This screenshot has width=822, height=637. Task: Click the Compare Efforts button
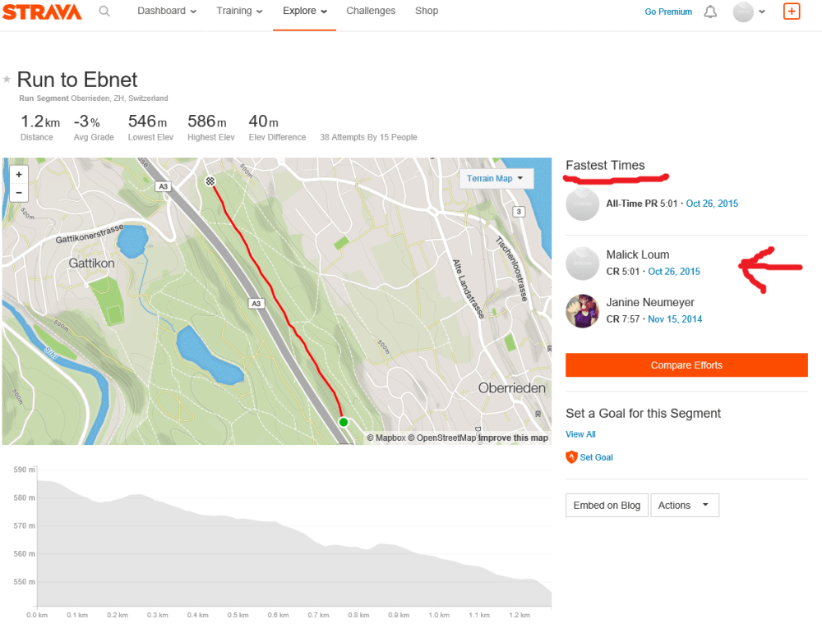coord(686,364)
